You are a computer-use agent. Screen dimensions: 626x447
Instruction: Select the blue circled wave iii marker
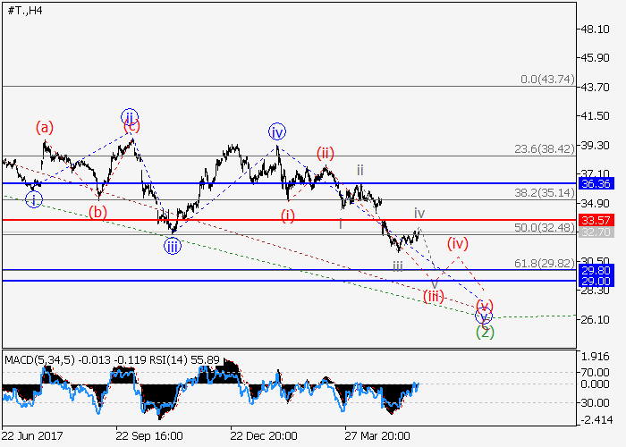click(172, 246)
